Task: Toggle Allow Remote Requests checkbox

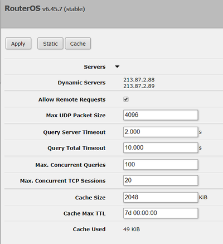Action: click(126, 99)
